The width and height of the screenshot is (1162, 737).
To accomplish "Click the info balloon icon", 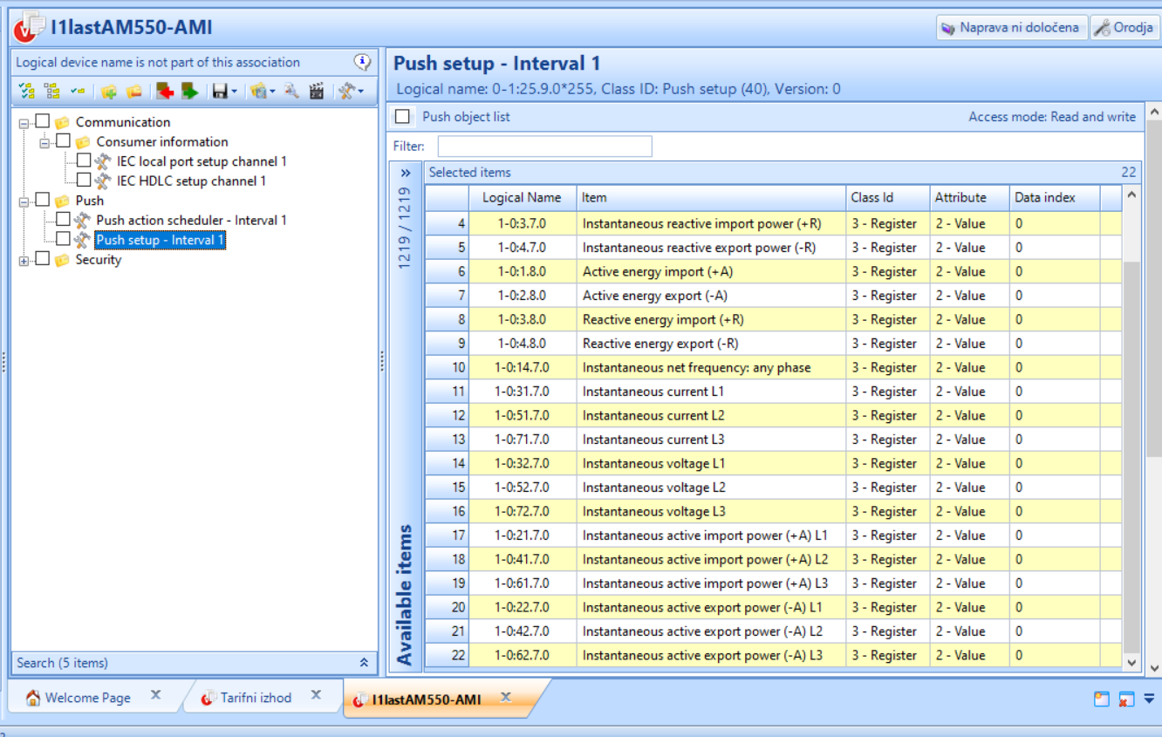I will [x=362, y=61].
